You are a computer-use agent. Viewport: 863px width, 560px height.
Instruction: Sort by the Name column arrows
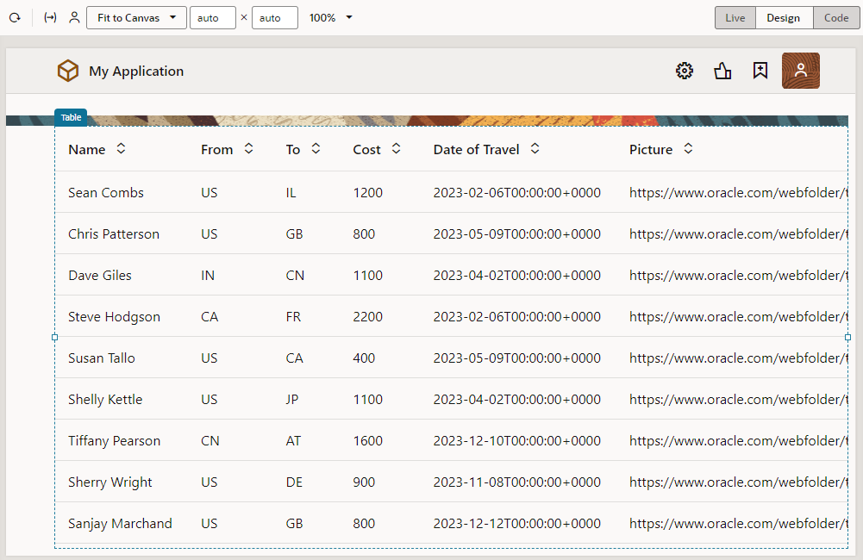(x=121, y=148)
